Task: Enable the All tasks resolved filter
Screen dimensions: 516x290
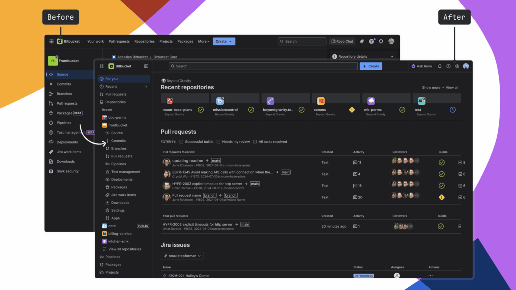Action: [x=255, y=142]
